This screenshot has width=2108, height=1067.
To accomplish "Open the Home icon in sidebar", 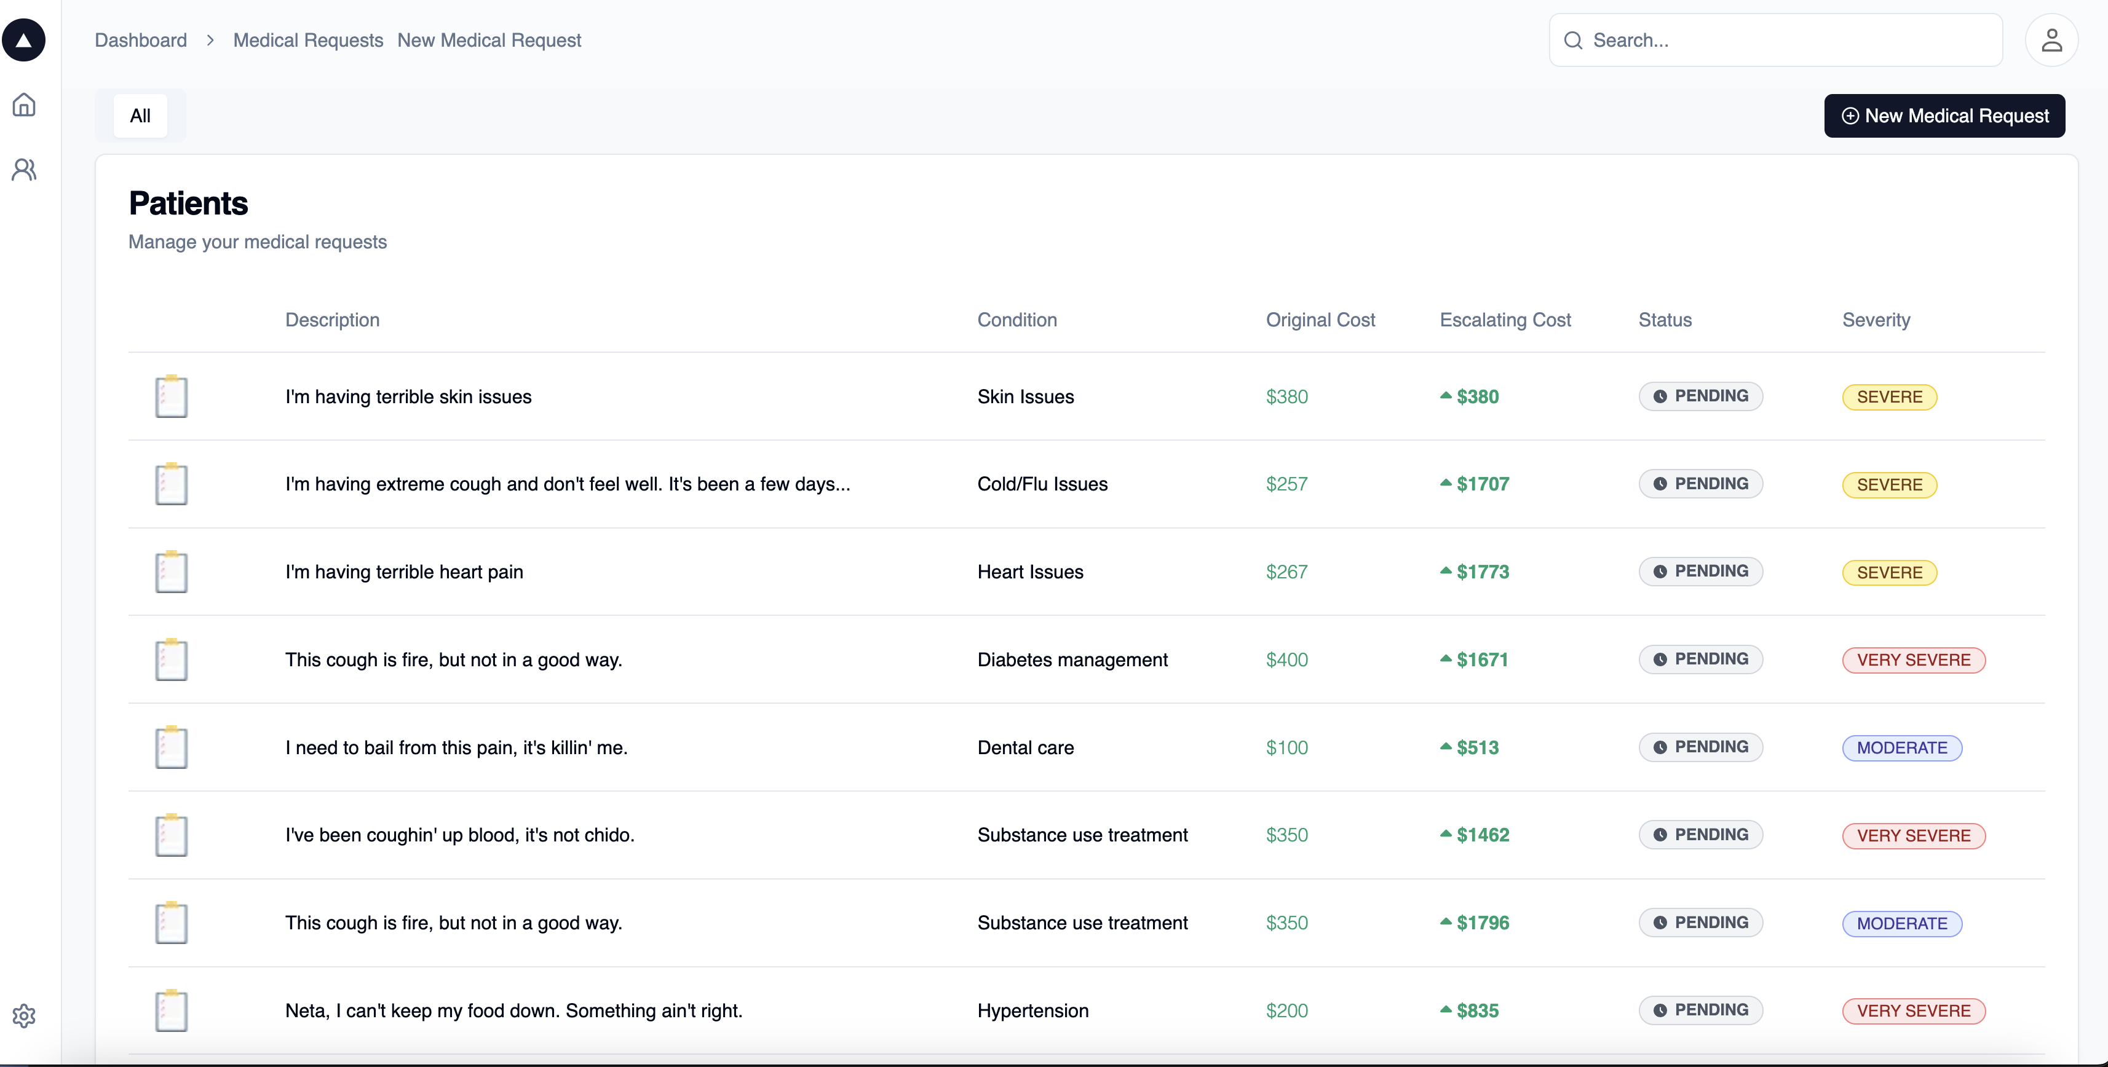I will [x=24, y=104].
